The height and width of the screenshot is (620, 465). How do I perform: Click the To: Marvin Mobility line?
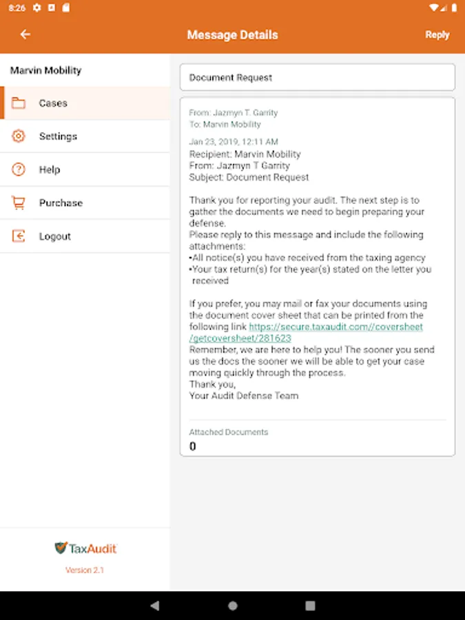[225, 125]
